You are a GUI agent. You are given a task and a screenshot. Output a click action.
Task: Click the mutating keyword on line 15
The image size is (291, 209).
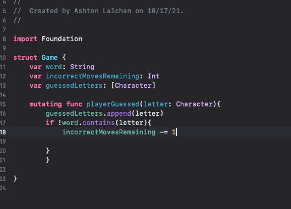(x=46, y=104)
